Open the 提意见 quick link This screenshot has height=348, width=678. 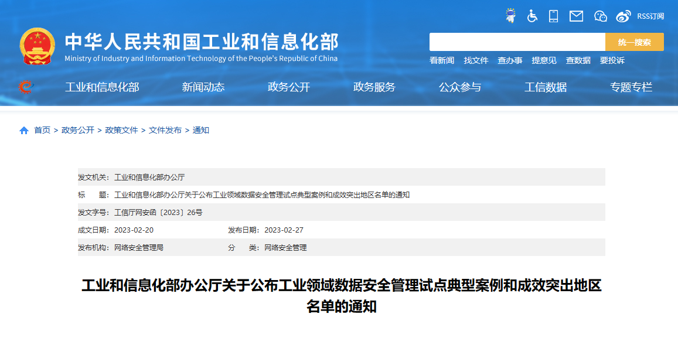[544, 60]
